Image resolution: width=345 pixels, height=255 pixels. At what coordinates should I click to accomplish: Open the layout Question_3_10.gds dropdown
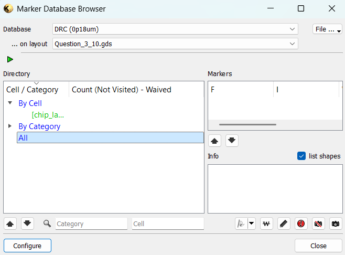click(x=175, y=44)
